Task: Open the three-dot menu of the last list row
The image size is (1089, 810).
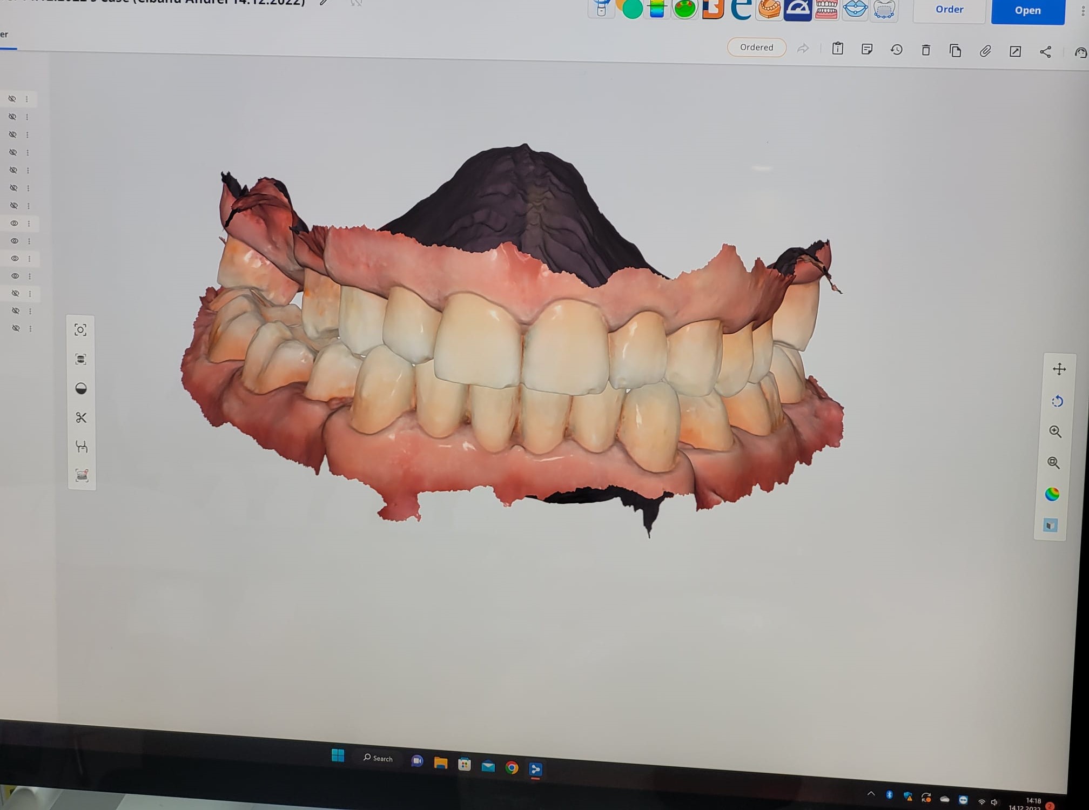Action: (x=30, y=328)
